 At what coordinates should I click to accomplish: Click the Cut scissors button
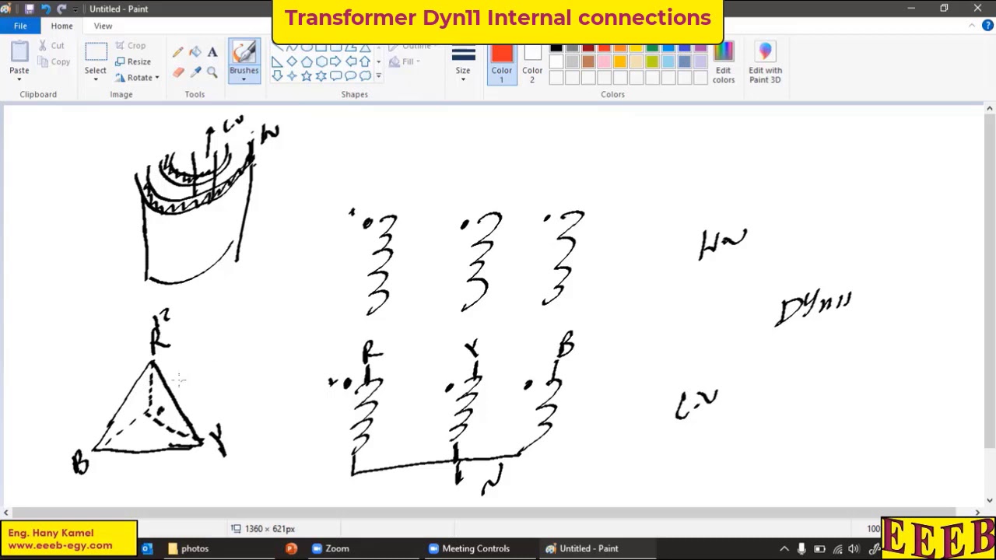click(x=51, y=46)
